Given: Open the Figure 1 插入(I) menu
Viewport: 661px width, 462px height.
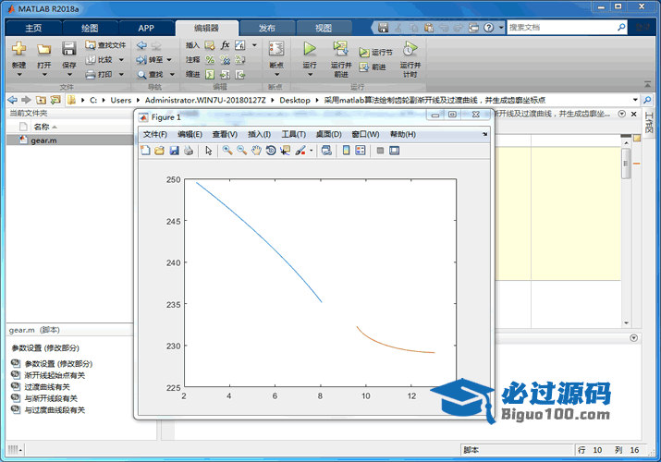Looking at the screenshot, I should pyautogui.click(x=259, y=134).
